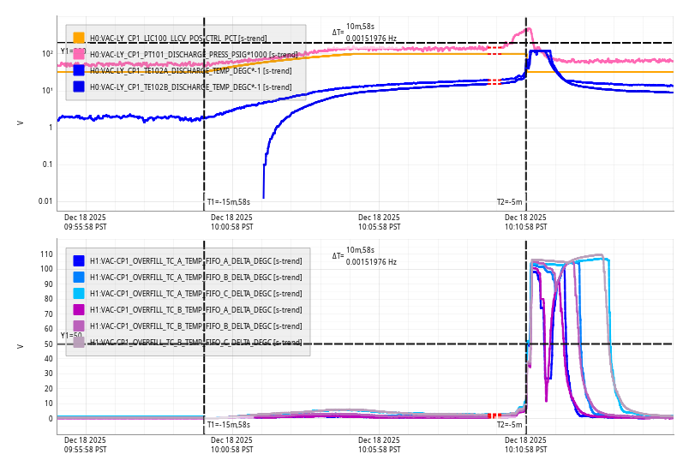This screenshot has height=472, width=689.
Task: Click the pink PT101 discharge pressure swatch
Action: [x=79, y=54]
